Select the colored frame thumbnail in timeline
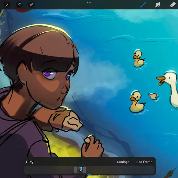 click(x=80, y=170)
